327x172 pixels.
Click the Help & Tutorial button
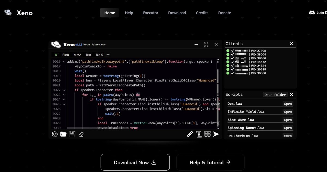(210, 162)
